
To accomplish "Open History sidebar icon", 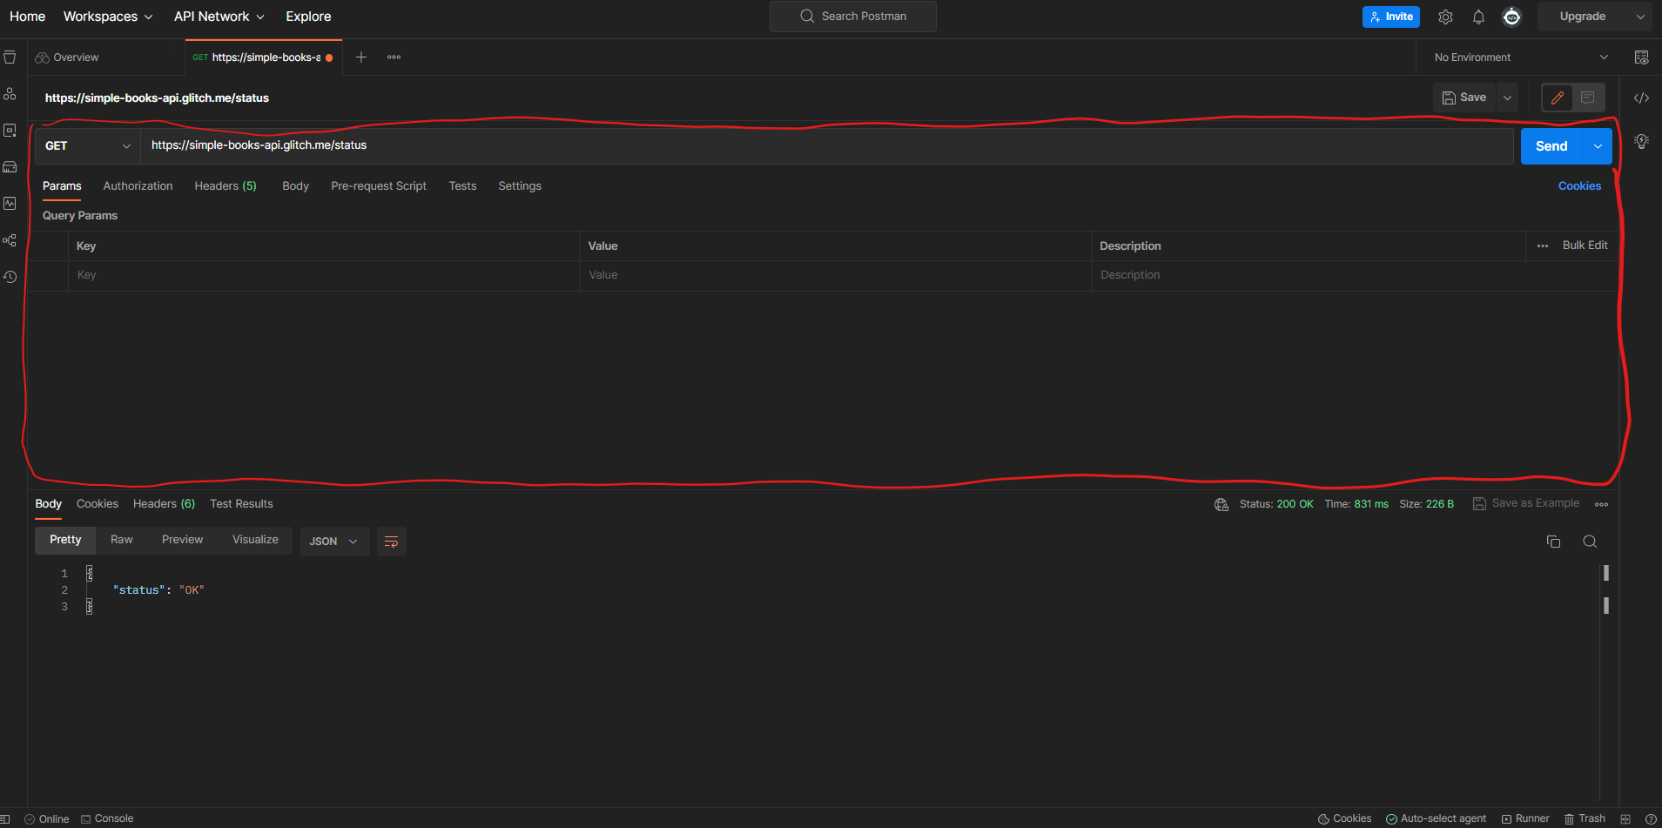I will coord(10,277).
